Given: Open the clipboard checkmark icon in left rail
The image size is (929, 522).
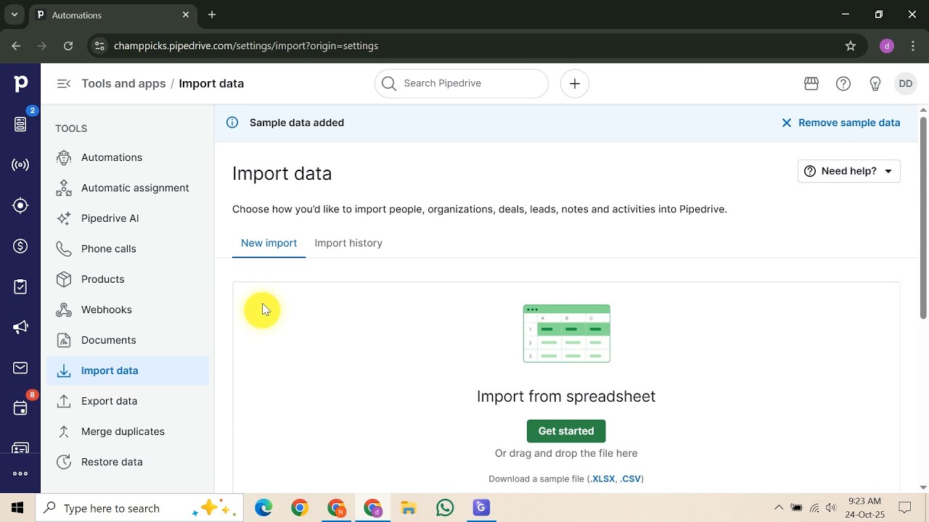Looking at the screenshot, I should click(x=20, y=287).
